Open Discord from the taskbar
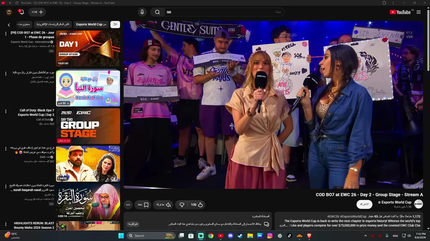Screen dimensions: 430x241 tap(230, 236)
